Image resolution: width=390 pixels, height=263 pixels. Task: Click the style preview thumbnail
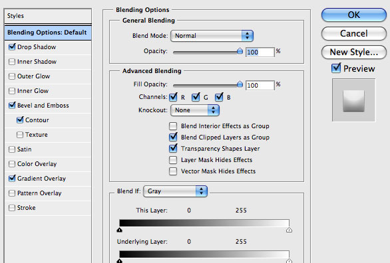(x=353, y=100)
